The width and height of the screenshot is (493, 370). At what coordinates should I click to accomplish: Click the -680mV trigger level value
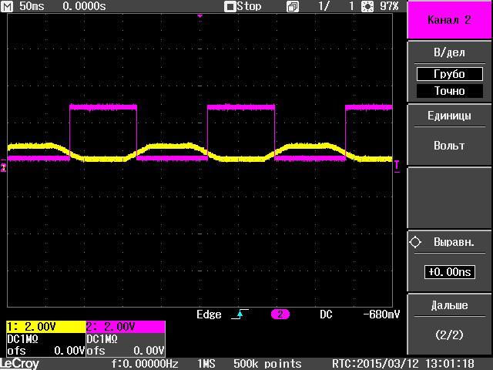tap(381, 314)
